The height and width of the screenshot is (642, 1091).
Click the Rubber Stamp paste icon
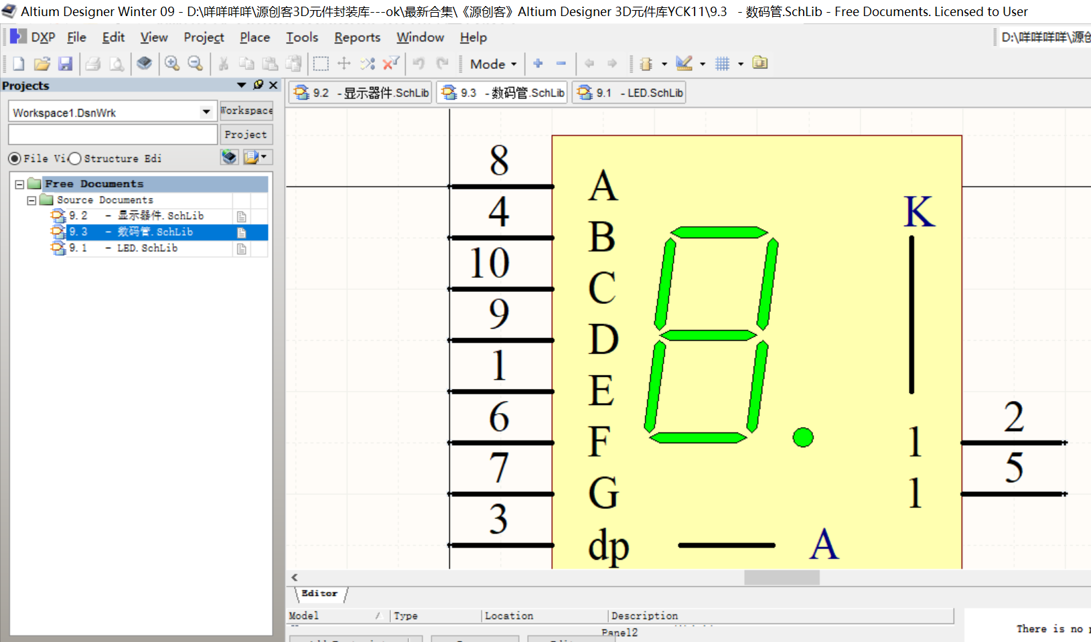pos(293,64)
